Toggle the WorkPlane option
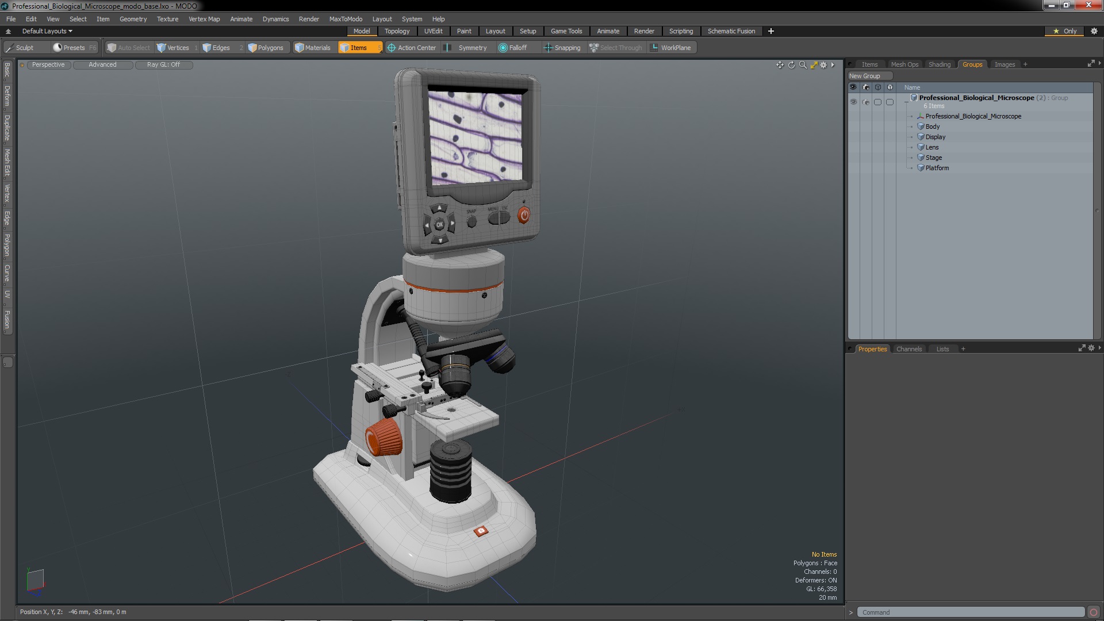The image size is (1104, 621). coord(670,48)
